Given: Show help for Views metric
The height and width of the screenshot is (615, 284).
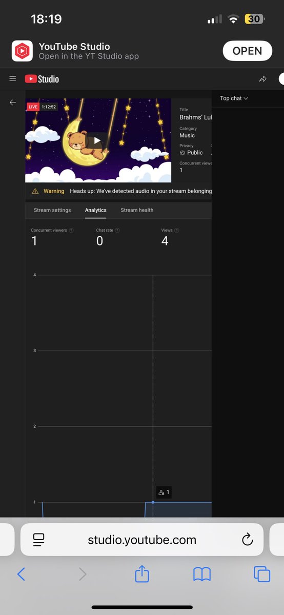Looking at the screenshot, I should click(177, 231).
